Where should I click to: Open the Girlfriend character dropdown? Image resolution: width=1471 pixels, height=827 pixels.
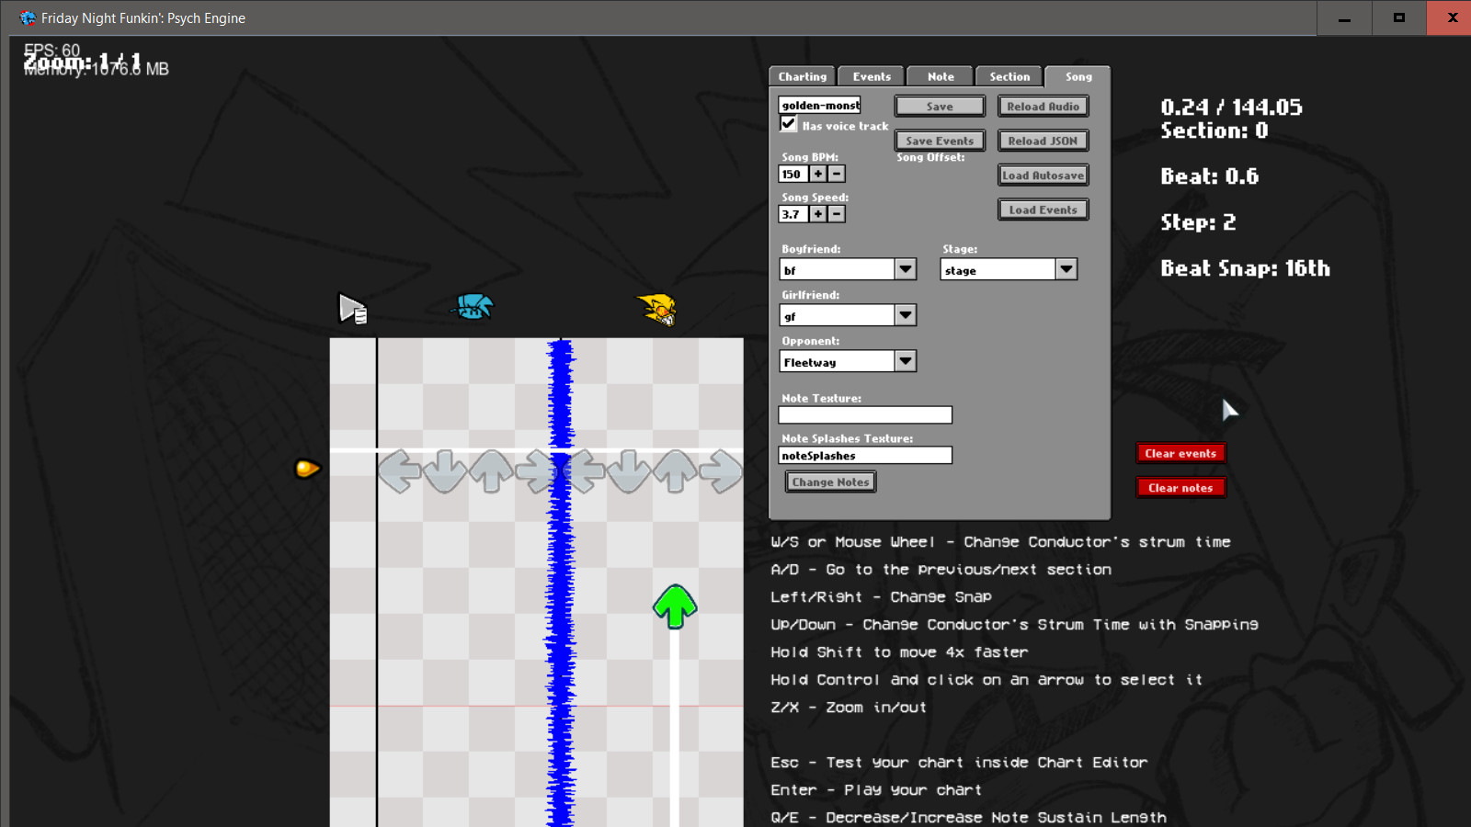906,315
